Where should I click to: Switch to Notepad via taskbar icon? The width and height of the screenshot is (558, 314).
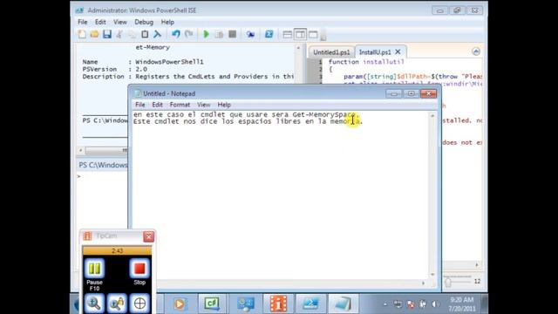[x=343, y=304]
